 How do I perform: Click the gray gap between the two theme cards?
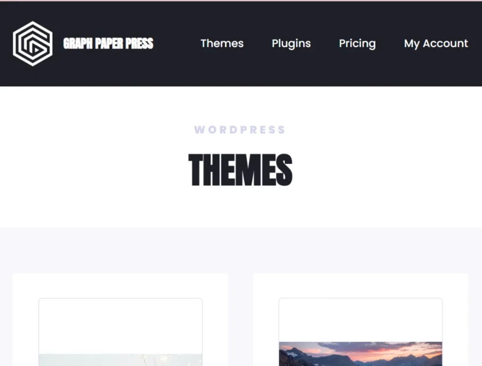click(241, 320)
